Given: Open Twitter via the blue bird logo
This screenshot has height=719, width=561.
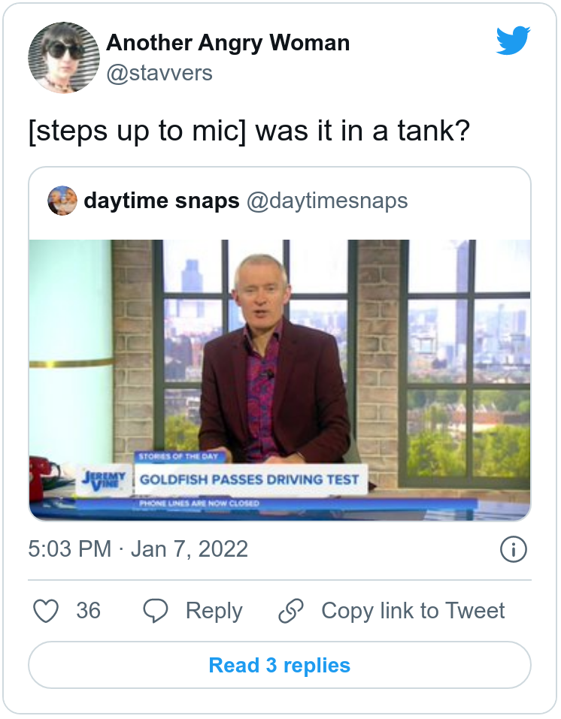Looking at the screenshot, I should 513,41.
